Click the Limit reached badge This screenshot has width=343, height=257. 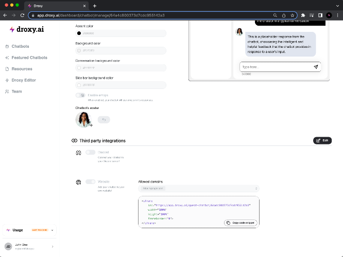pyautogui.click(x=40, y=230)
